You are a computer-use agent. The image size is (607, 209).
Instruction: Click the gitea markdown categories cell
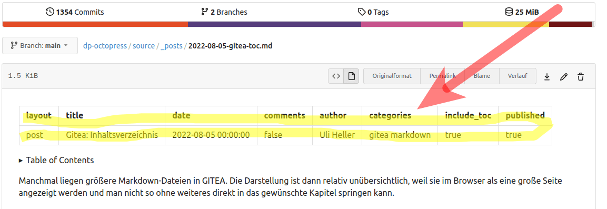400,135
